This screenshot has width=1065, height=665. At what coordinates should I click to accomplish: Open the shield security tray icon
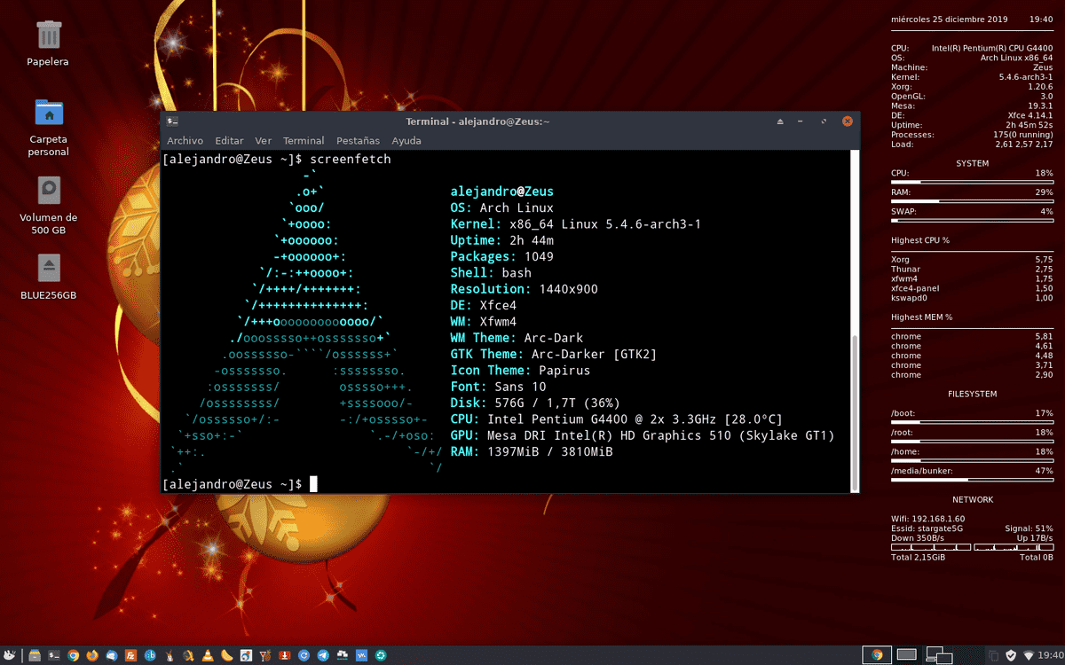pos(1011,655)
